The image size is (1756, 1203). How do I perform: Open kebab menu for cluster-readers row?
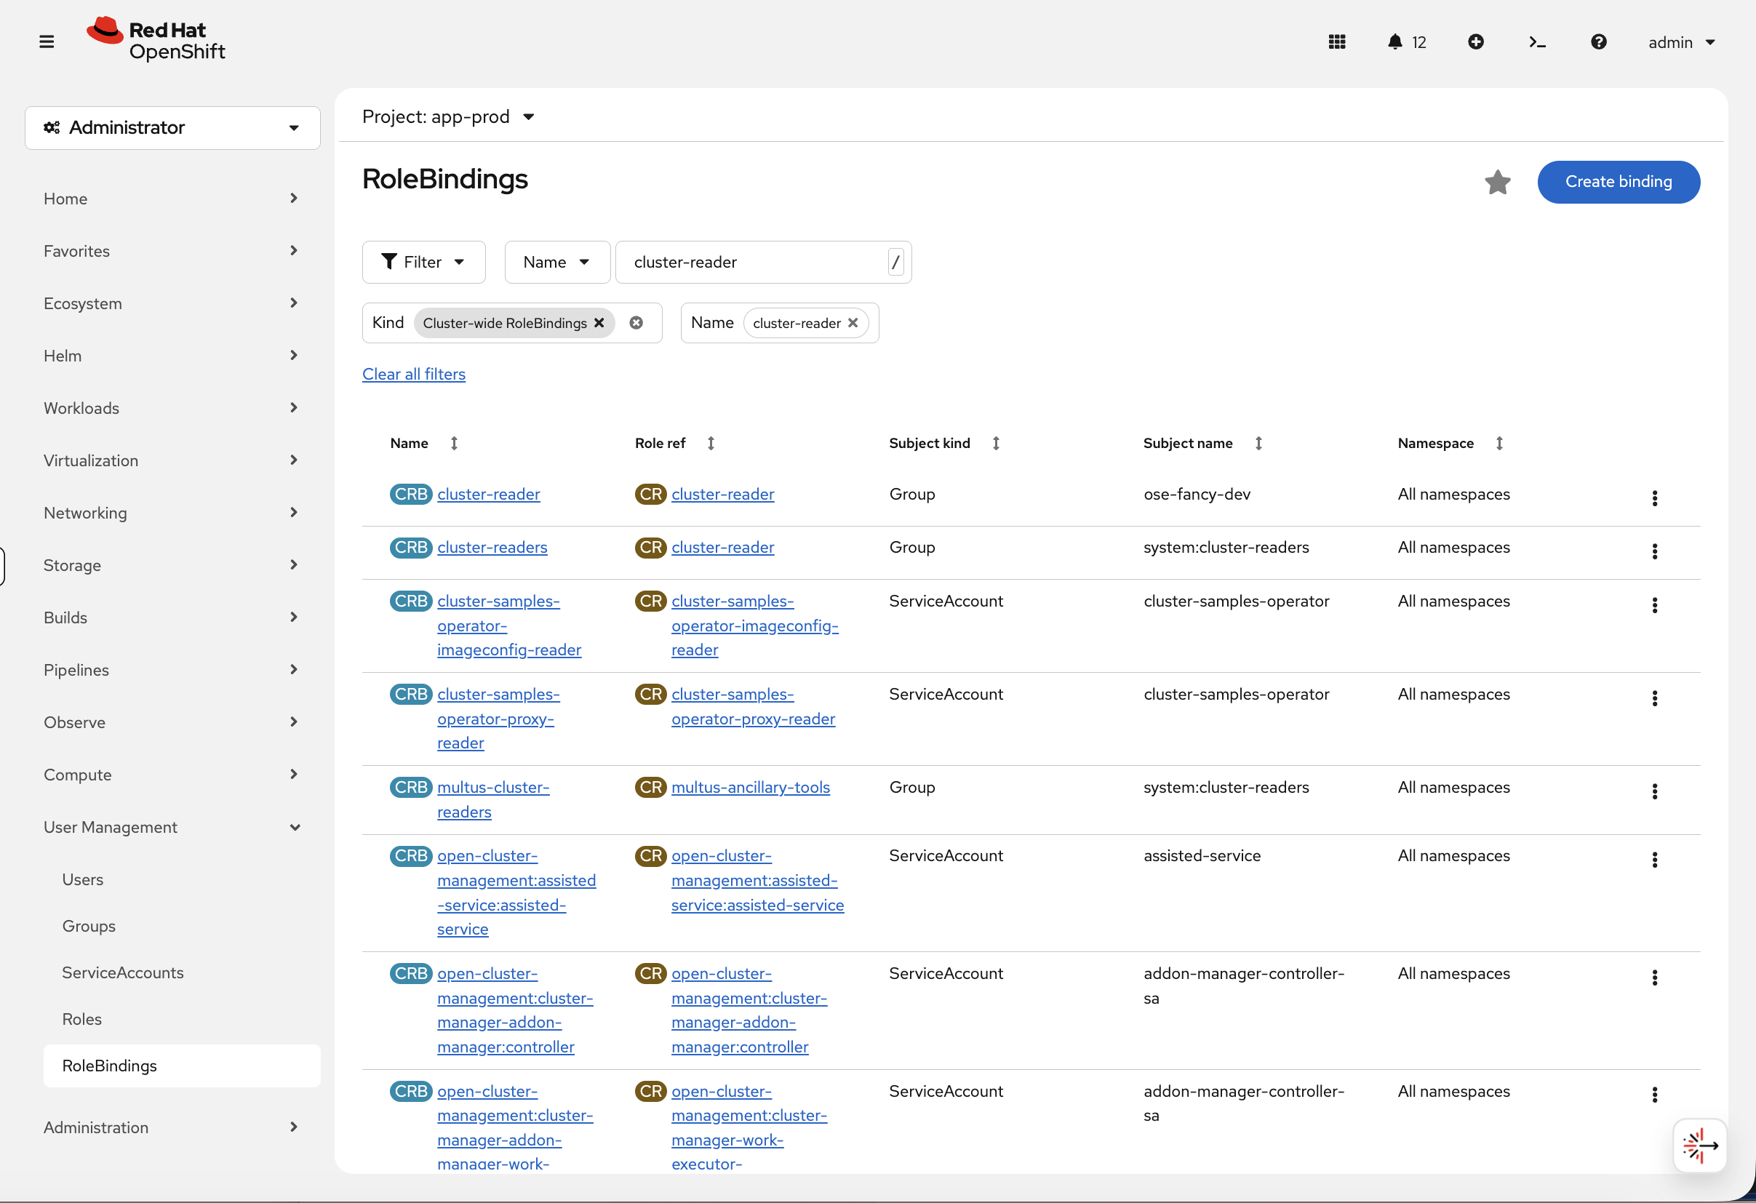point(1655,551)
